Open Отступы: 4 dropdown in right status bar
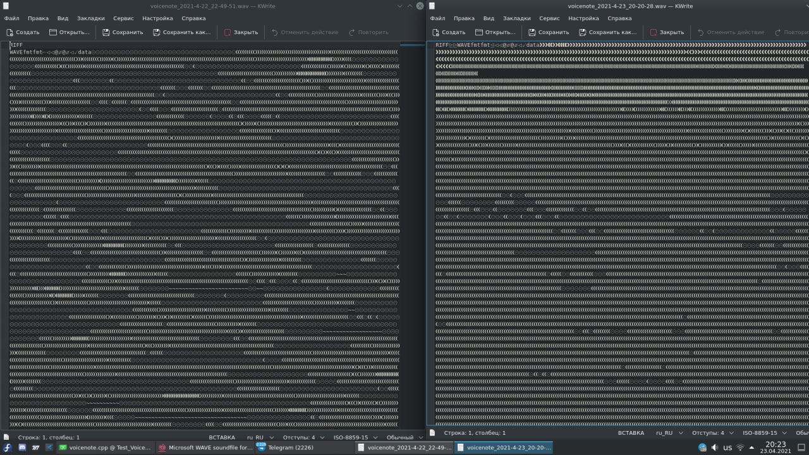Screen dimensions: 809x455 [x=713, y=433]
